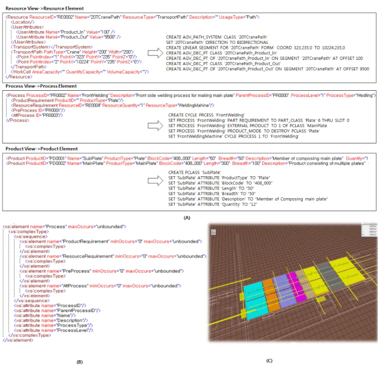Select the UserAttribute Name="Product_Out" line

pyautogui.click(x=68, y=37)
